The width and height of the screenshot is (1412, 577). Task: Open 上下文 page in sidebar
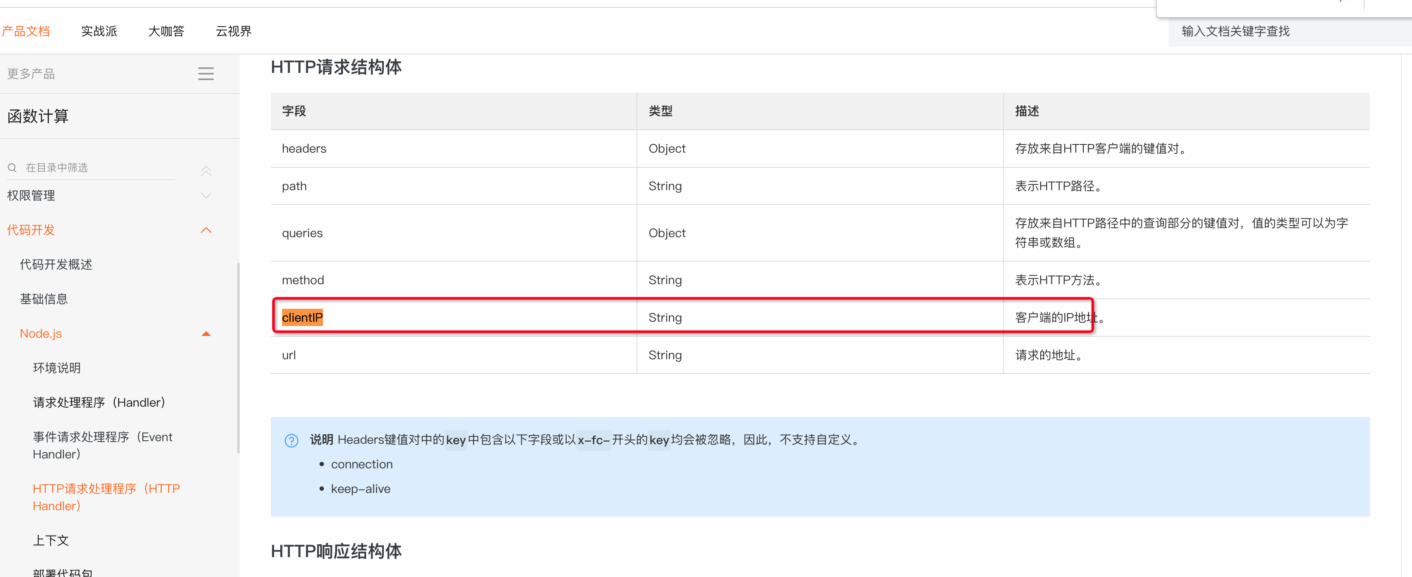[x=51, y=541]
